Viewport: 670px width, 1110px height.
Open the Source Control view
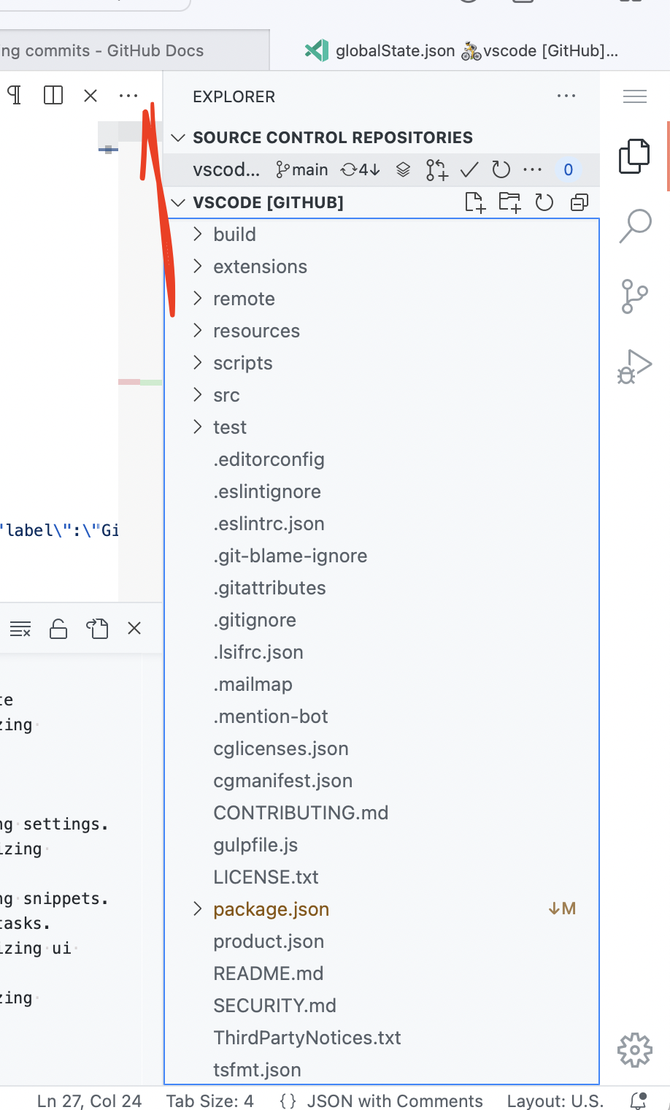pyautogui.click(x=634, y=297)
